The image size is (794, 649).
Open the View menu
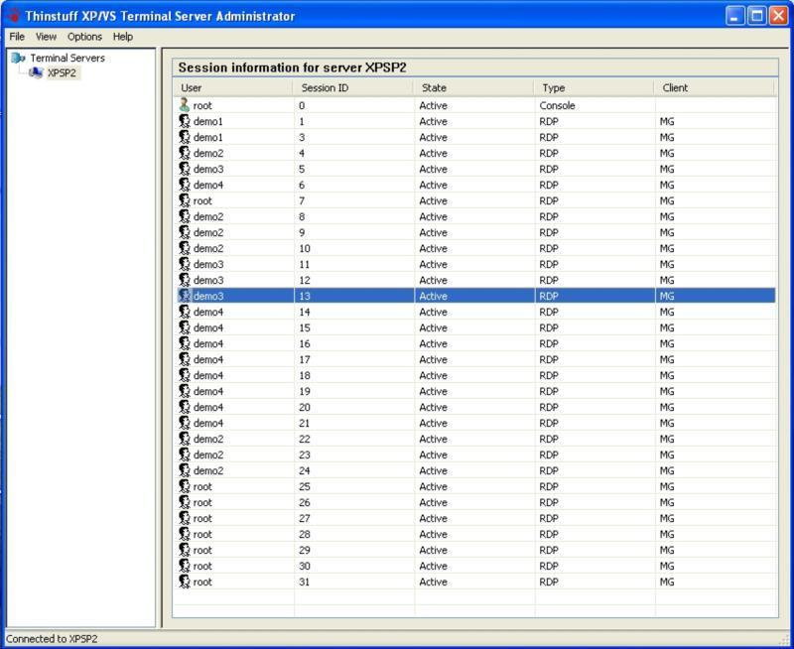point(46,37)
